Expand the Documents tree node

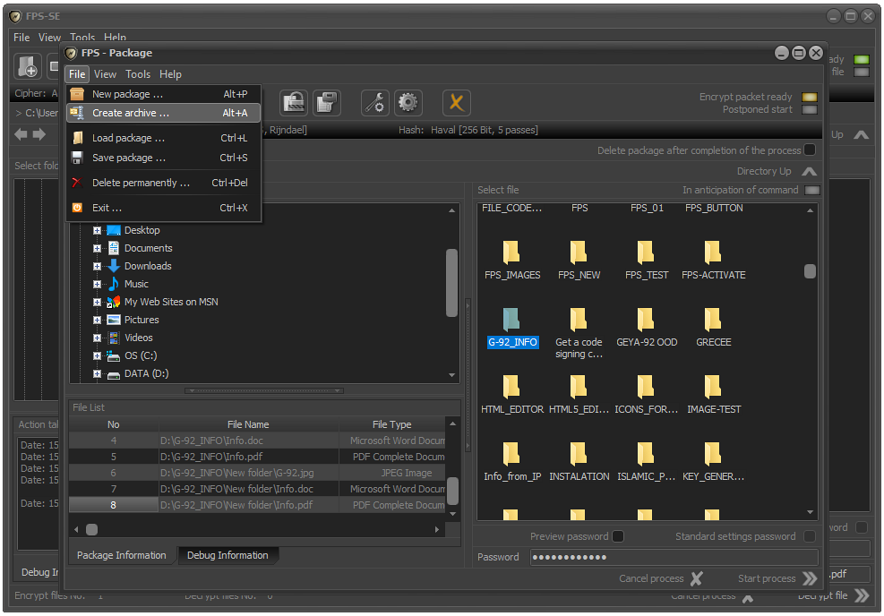coord(97,248)
